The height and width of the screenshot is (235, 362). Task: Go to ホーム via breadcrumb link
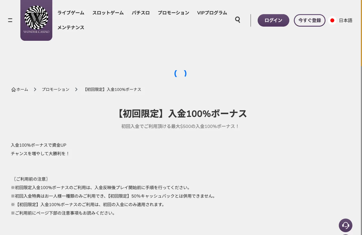(22, 89)
